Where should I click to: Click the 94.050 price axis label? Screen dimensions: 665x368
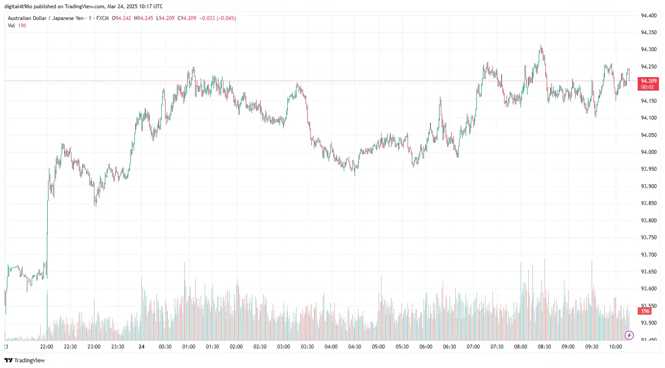click(649, 135)
